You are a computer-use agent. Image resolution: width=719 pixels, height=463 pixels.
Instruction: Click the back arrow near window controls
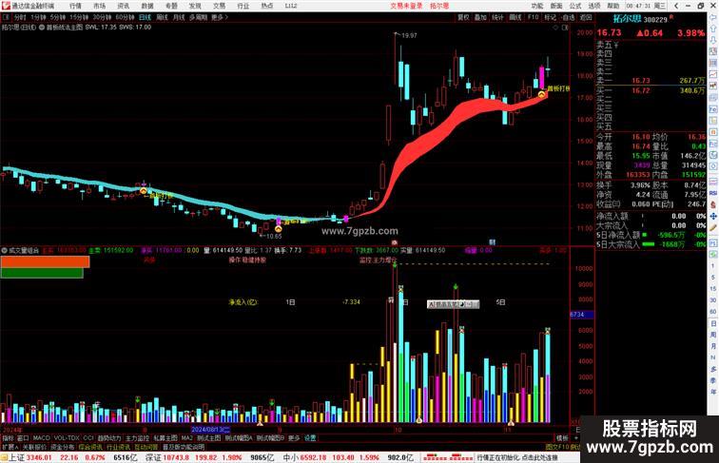tap(676, 6)
